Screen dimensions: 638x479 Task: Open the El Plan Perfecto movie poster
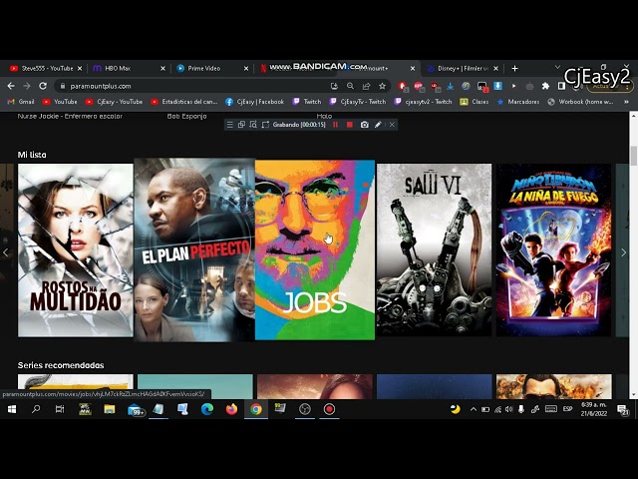pyautogui.click(x=194, y=250)
